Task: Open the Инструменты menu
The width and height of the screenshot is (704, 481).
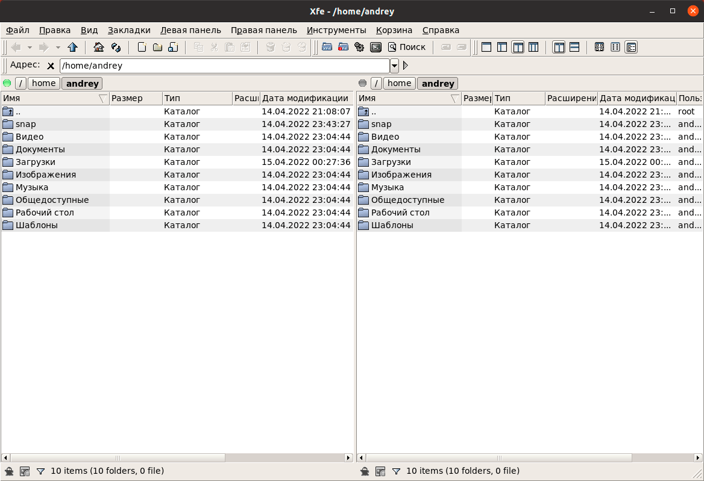Action: click(336, 30)
